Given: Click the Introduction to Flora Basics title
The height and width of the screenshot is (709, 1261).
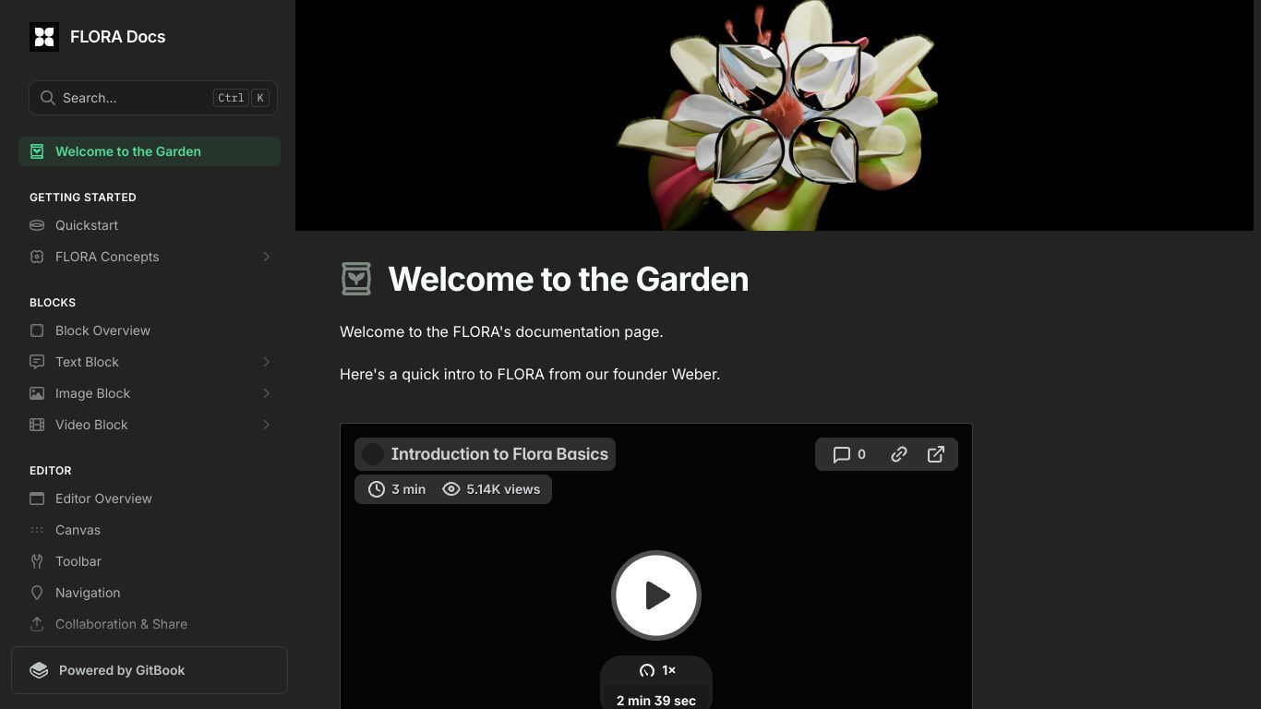Looking at the screenshot, I should tap(499, 454).
